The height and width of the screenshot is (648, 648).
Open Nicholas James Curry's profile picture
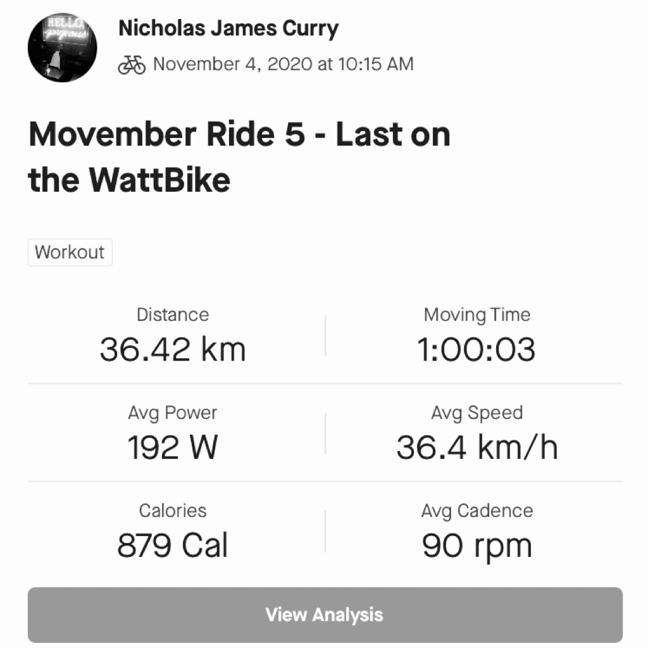point(63,47)
